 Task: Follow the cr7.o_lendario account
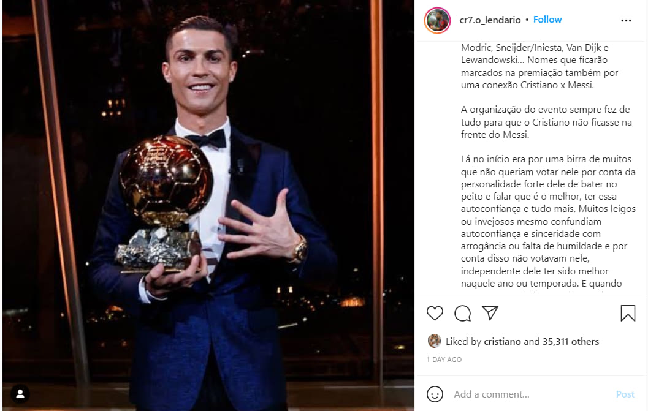pyautogui.click(x=547, y=20)
